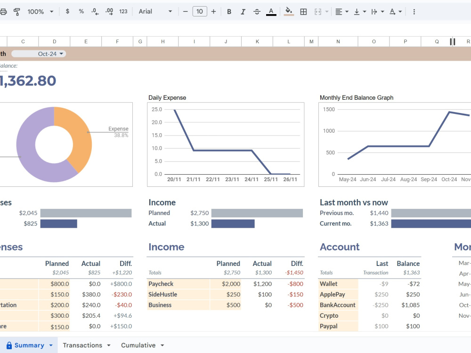The image size is (471, 353).
Task: Click the Account section heading
Action: [340, 247]
